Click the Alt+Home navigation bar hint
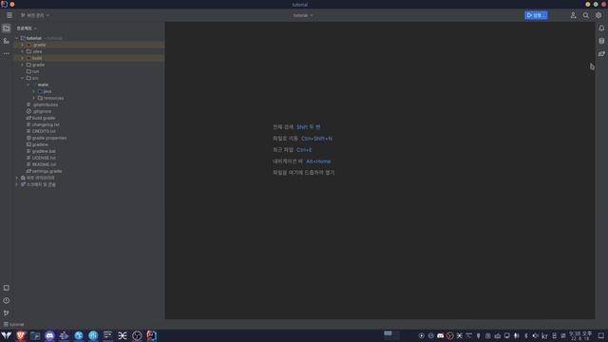Screen dimensions: 608x342 (318, 161)
